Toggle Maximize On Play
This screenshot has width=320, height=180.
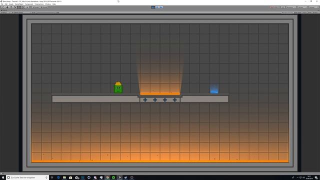287,12
